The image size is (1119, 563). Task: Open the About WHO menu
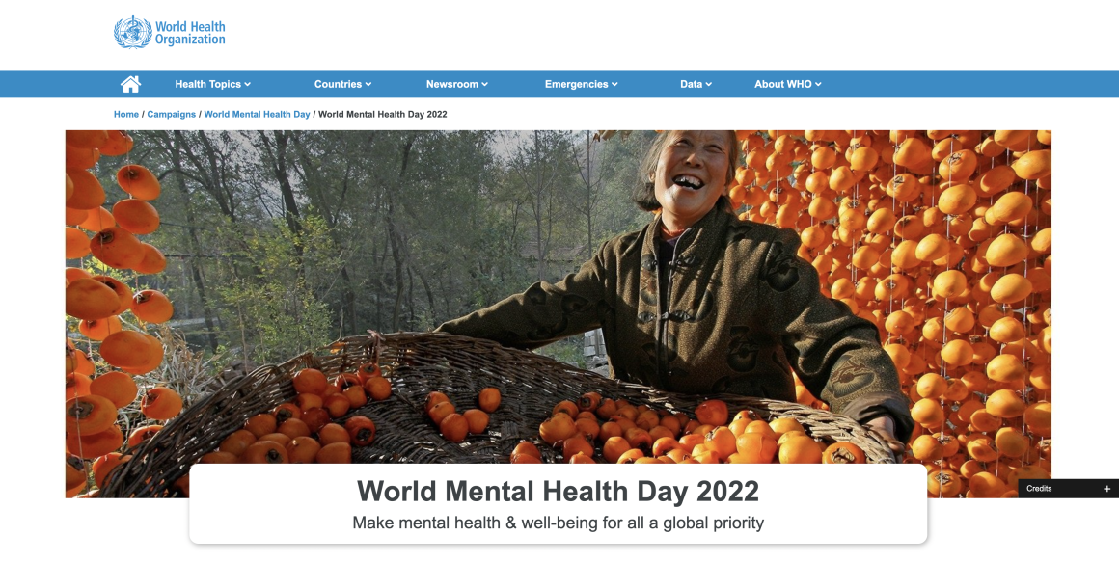(788, 84)
